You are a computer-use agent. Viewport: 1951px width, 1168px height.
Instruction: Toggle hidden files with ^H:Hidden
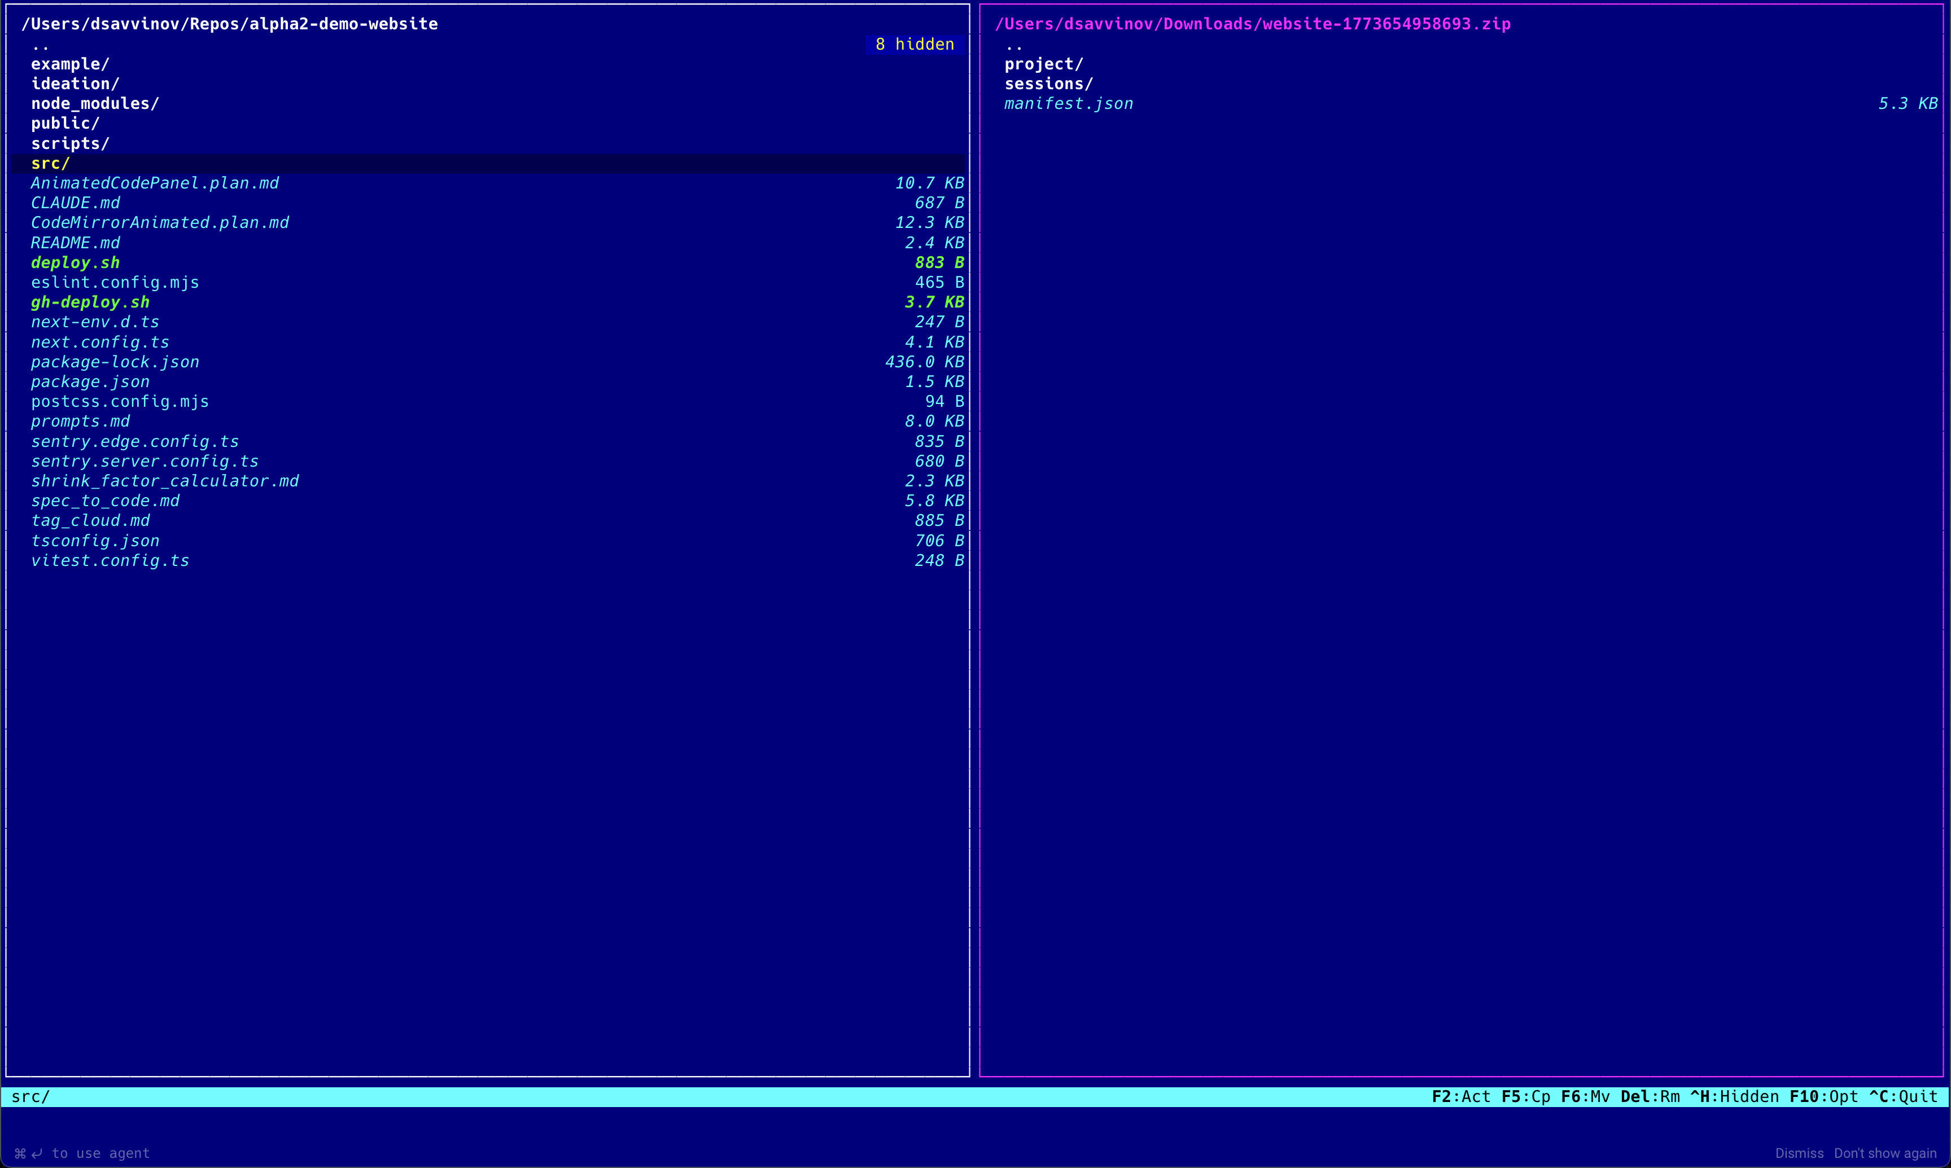coord(1734,1096)
